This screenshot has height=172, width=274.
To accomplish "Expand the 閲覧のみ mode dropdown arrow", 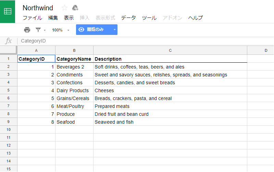I will [x=114, y=30].
